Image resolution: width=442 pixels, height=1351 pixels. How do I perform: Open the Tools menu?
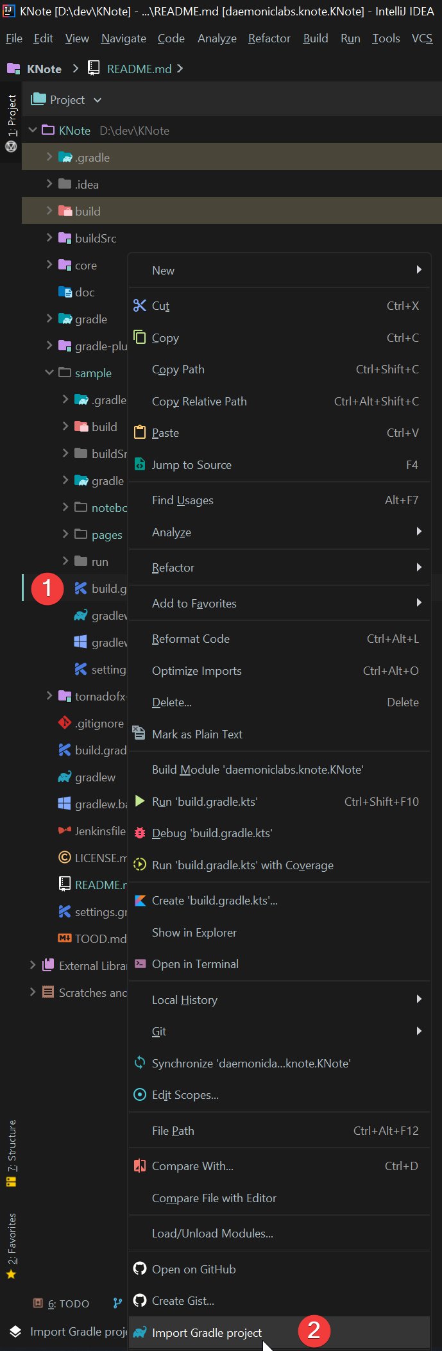tap(386, 38)
